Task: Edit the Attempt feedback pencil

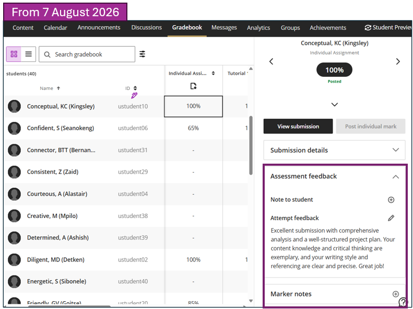Action: tap(391, 218)
